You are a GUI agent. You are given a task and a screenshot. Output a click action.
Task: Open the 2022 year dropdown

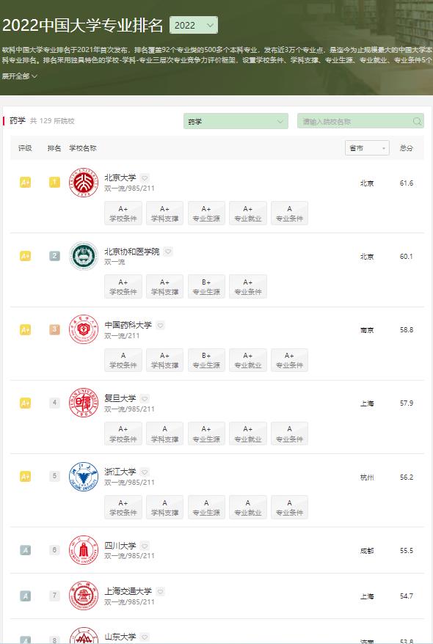coord(194,25)
